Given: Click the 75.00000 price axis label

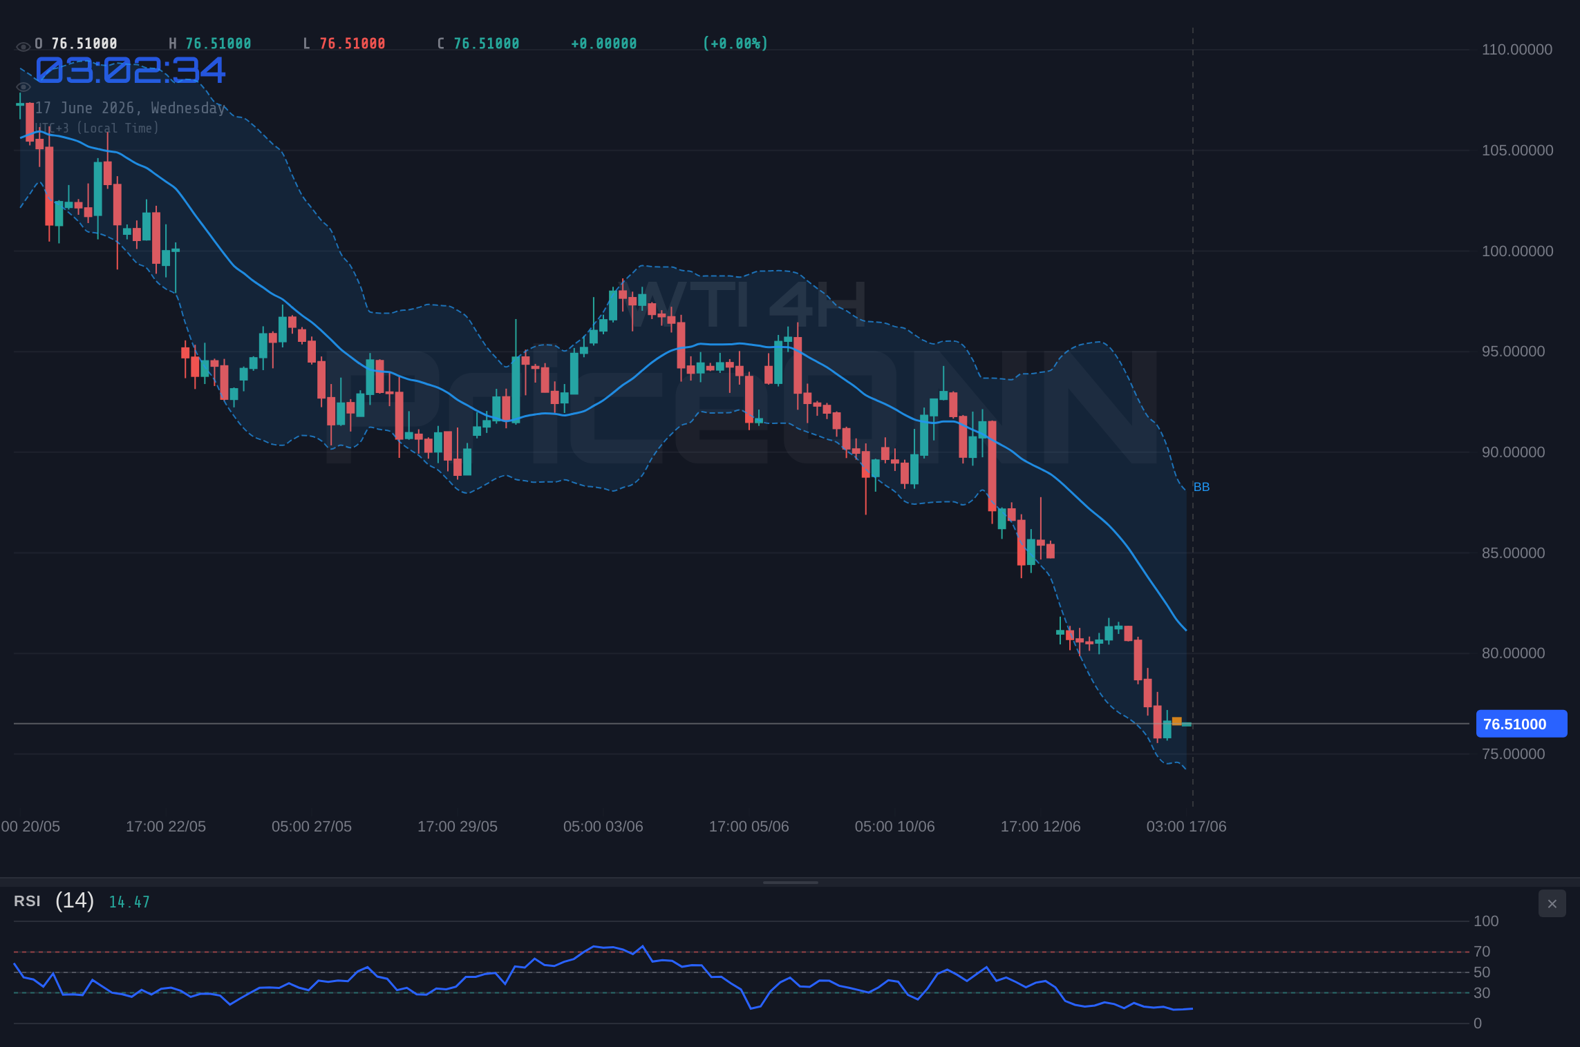Looking at the screenshot, I should [x=1513, y=754].
